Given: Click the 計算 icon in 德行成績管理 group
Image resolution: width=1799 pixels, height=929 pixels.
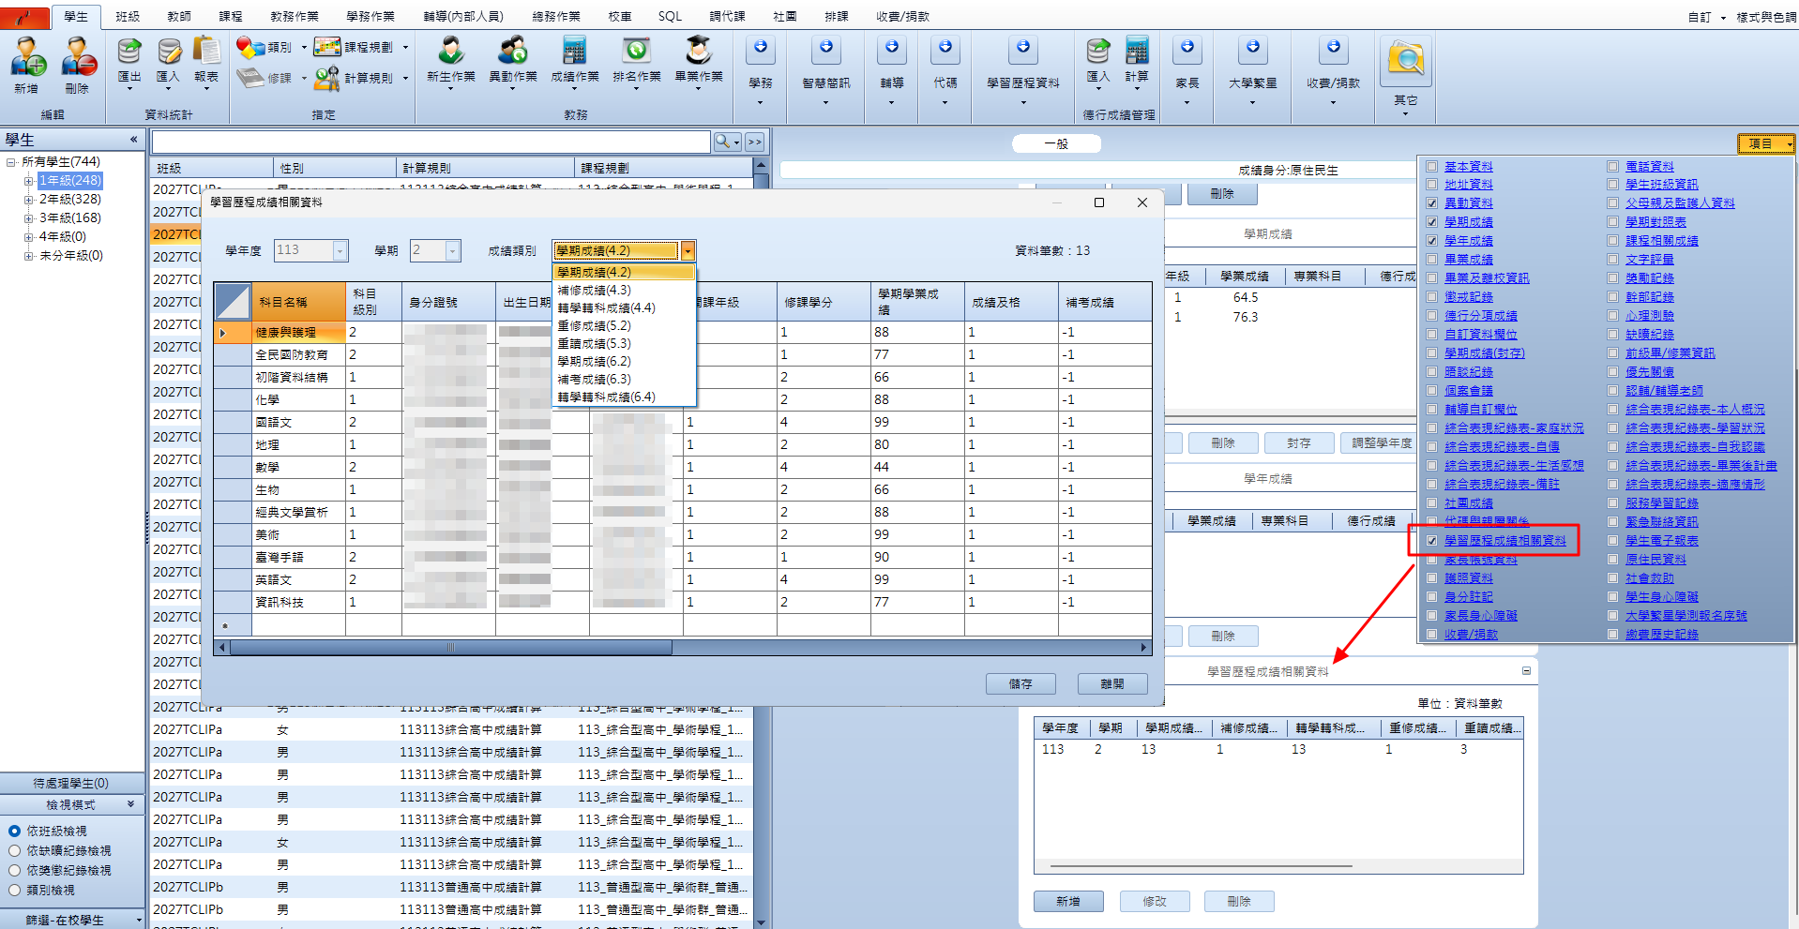Looking at the screenshot, I should 1137,52.
